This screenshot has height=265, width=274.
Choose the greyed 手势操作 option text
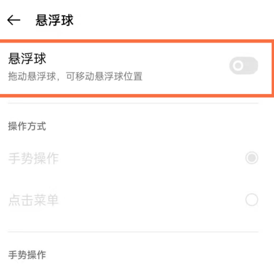coord(33,158)
